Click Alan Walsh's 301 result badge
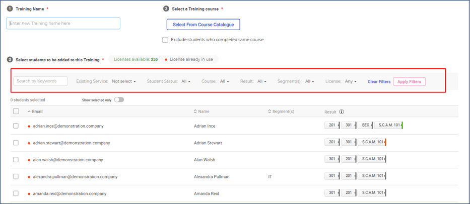 332,159
